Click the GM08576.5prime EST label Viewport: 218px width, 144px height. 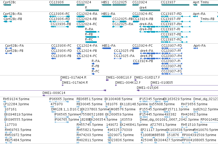tap(122, 109)
